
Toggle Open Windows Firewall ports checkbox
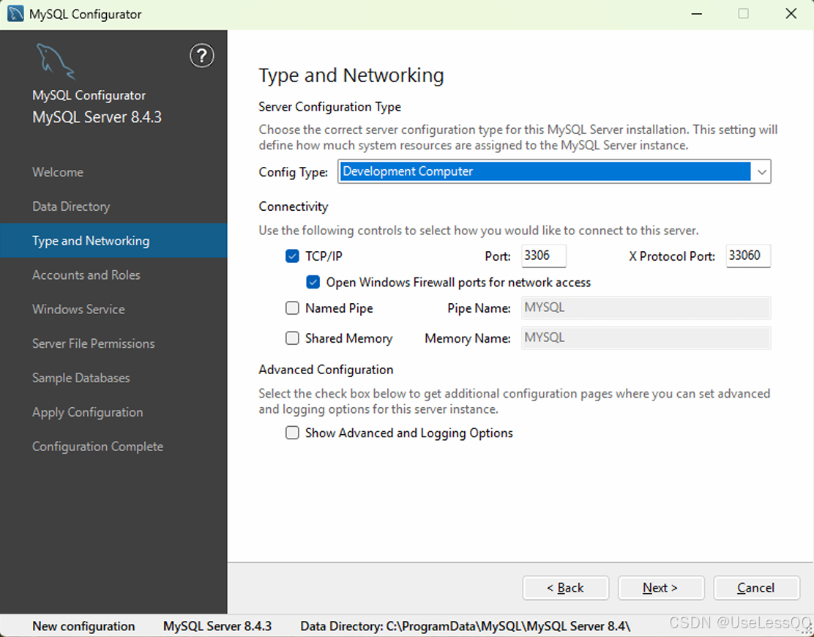[x=313, y=282]
